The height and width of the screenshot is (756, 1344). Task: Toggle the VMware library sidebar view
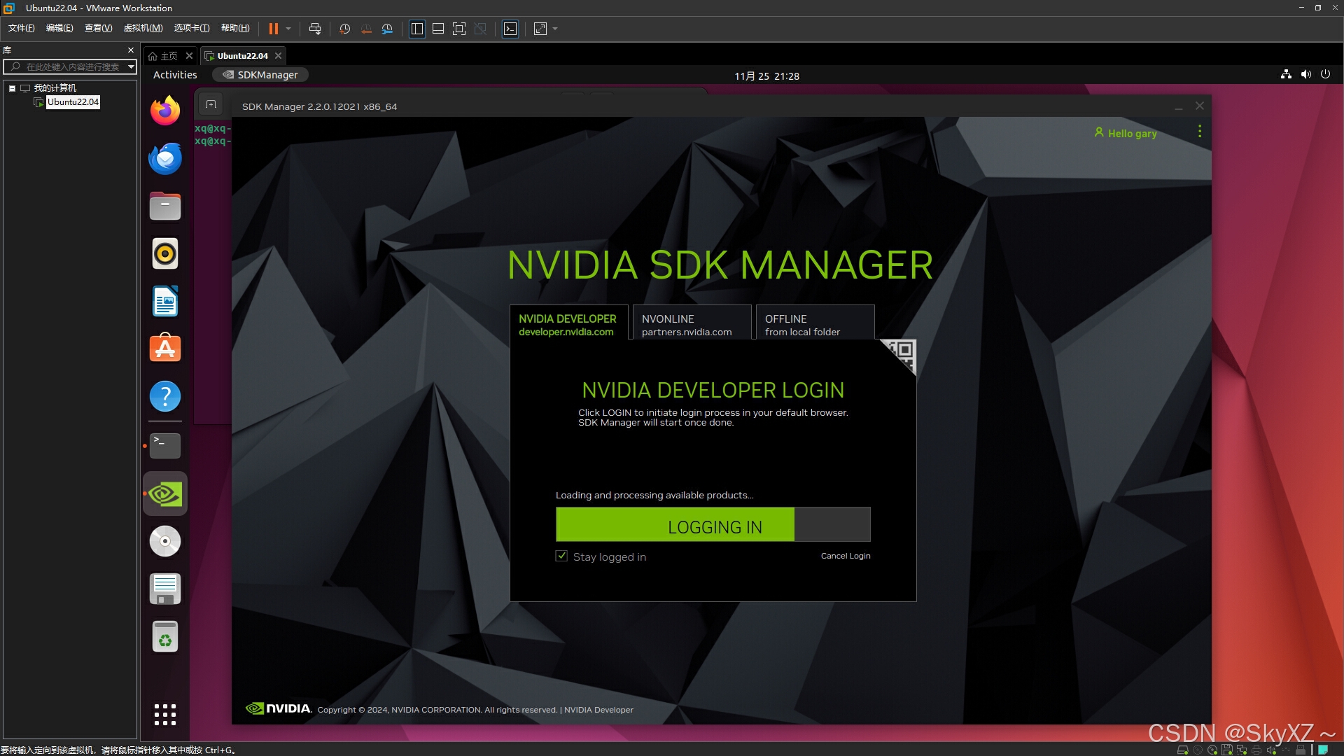pyautogui.click(x=417, y=29)
